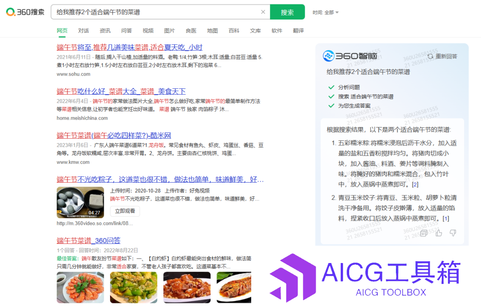Open the boiled shrimp dish thumbnail

coord(80,287)
